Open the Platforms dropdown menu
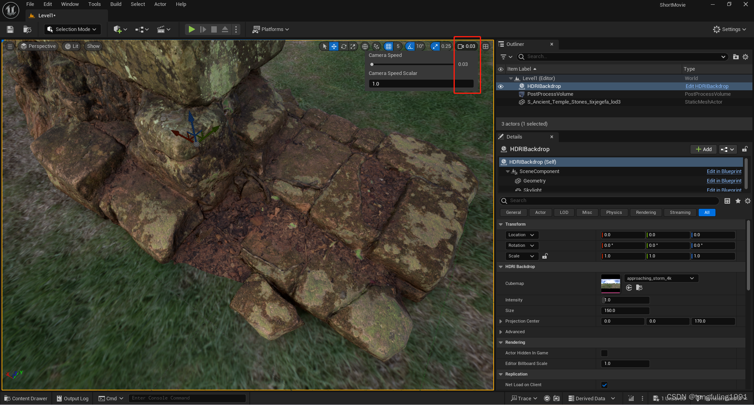754x405 pixels. pyautogui.click(x=271, y=29)
